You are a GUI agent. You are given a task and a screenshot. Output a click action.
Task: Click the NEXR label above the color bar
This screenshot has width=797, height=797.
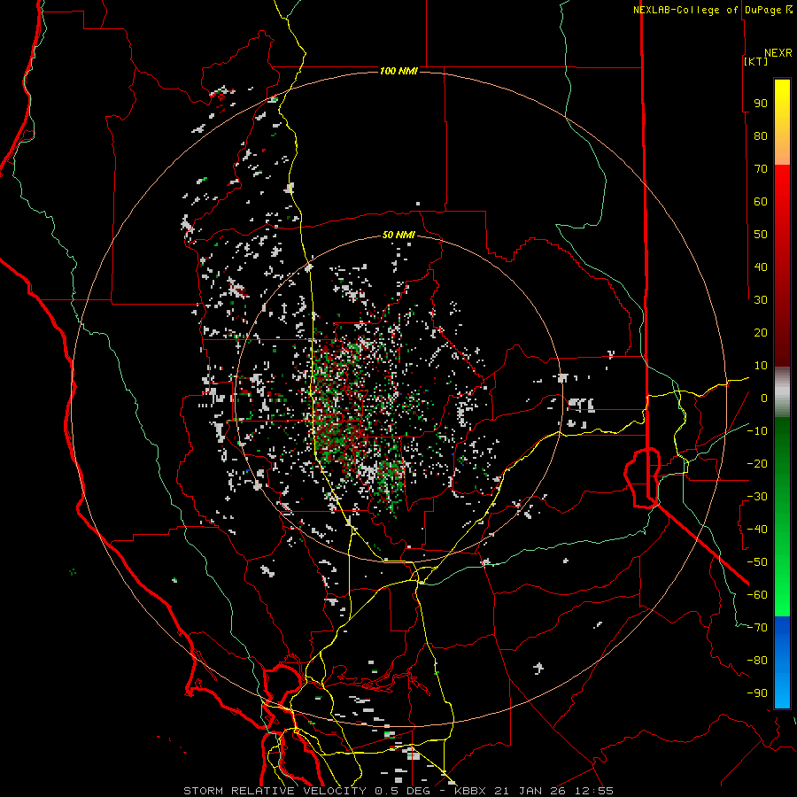point(778,53)
